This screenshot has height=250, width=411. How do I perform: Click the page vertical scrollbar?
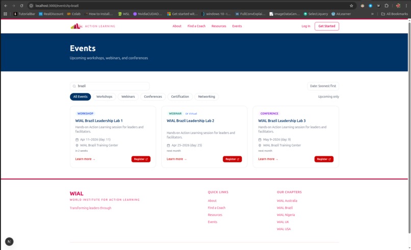[x=409, y=127]
